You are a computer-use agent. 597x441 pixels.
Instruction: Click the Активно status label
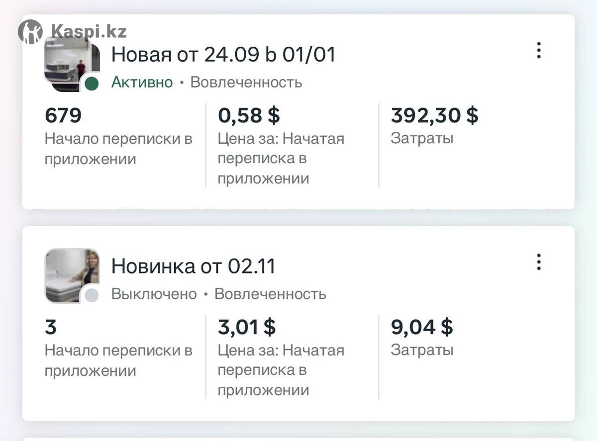[142, 82]
